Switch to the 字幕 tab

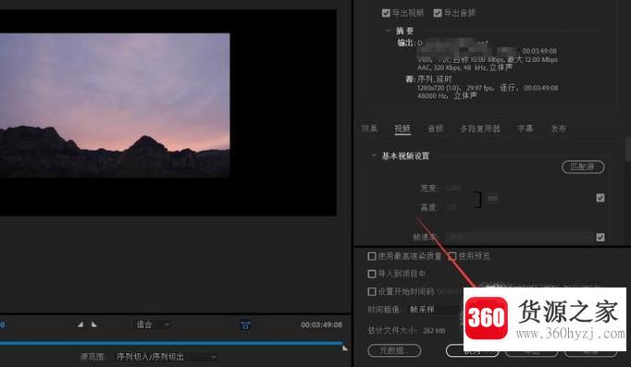(x=526, y=128)
